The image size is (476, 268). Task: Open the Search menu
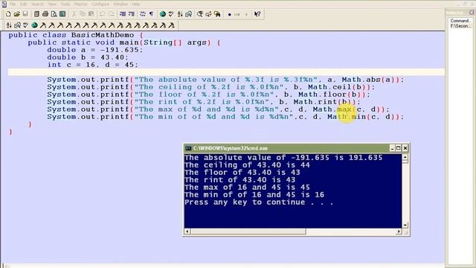click(x=37, y=4)
